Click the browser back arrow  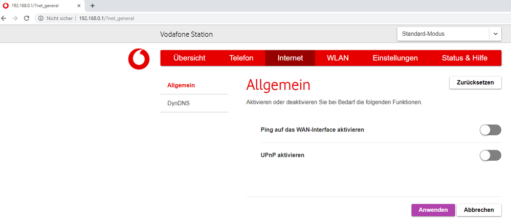(4, 18)
